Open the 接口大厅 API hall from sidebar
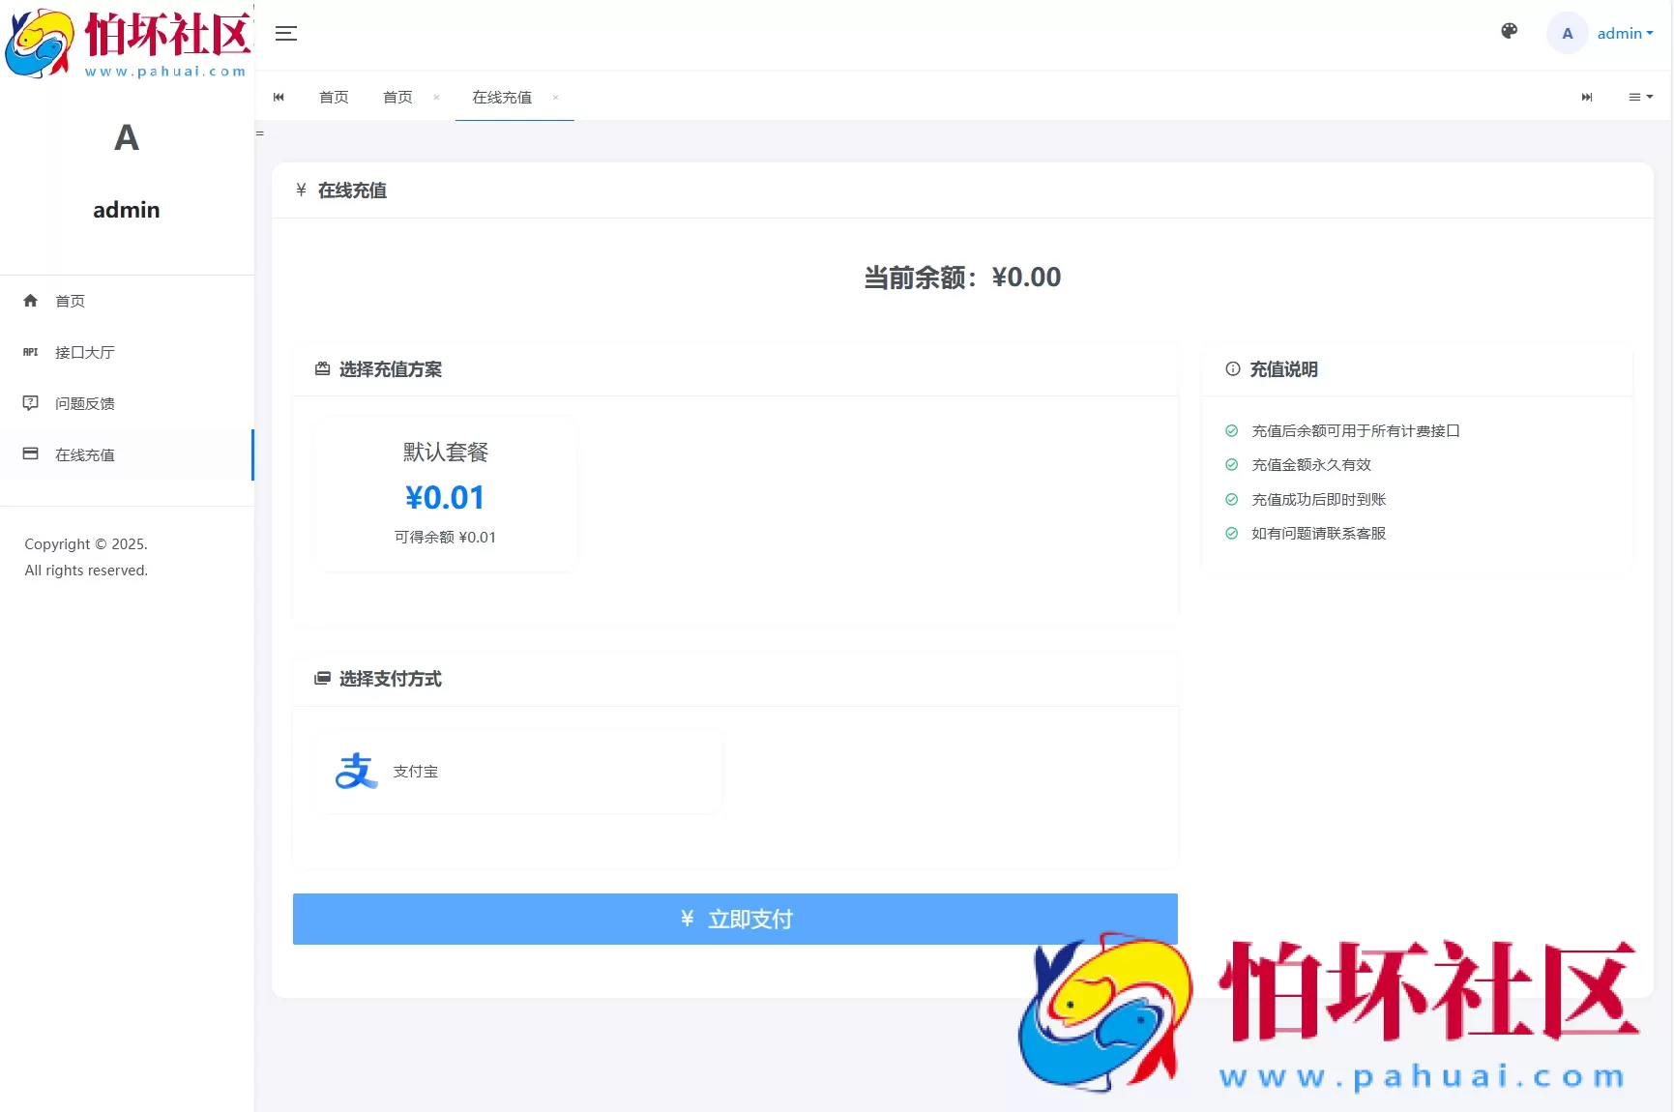 point(85,352)
